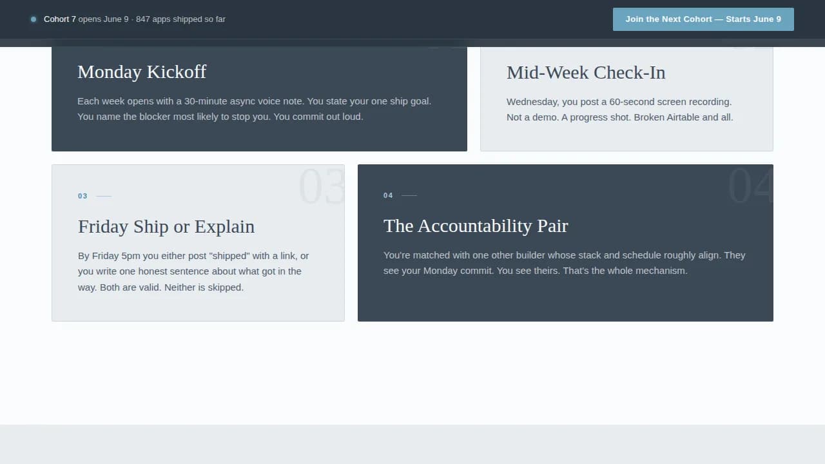This screenshot has height=464, width=825.
Task: Expand the Mid-Week Check-In description text
Action: tap(619, 110)
